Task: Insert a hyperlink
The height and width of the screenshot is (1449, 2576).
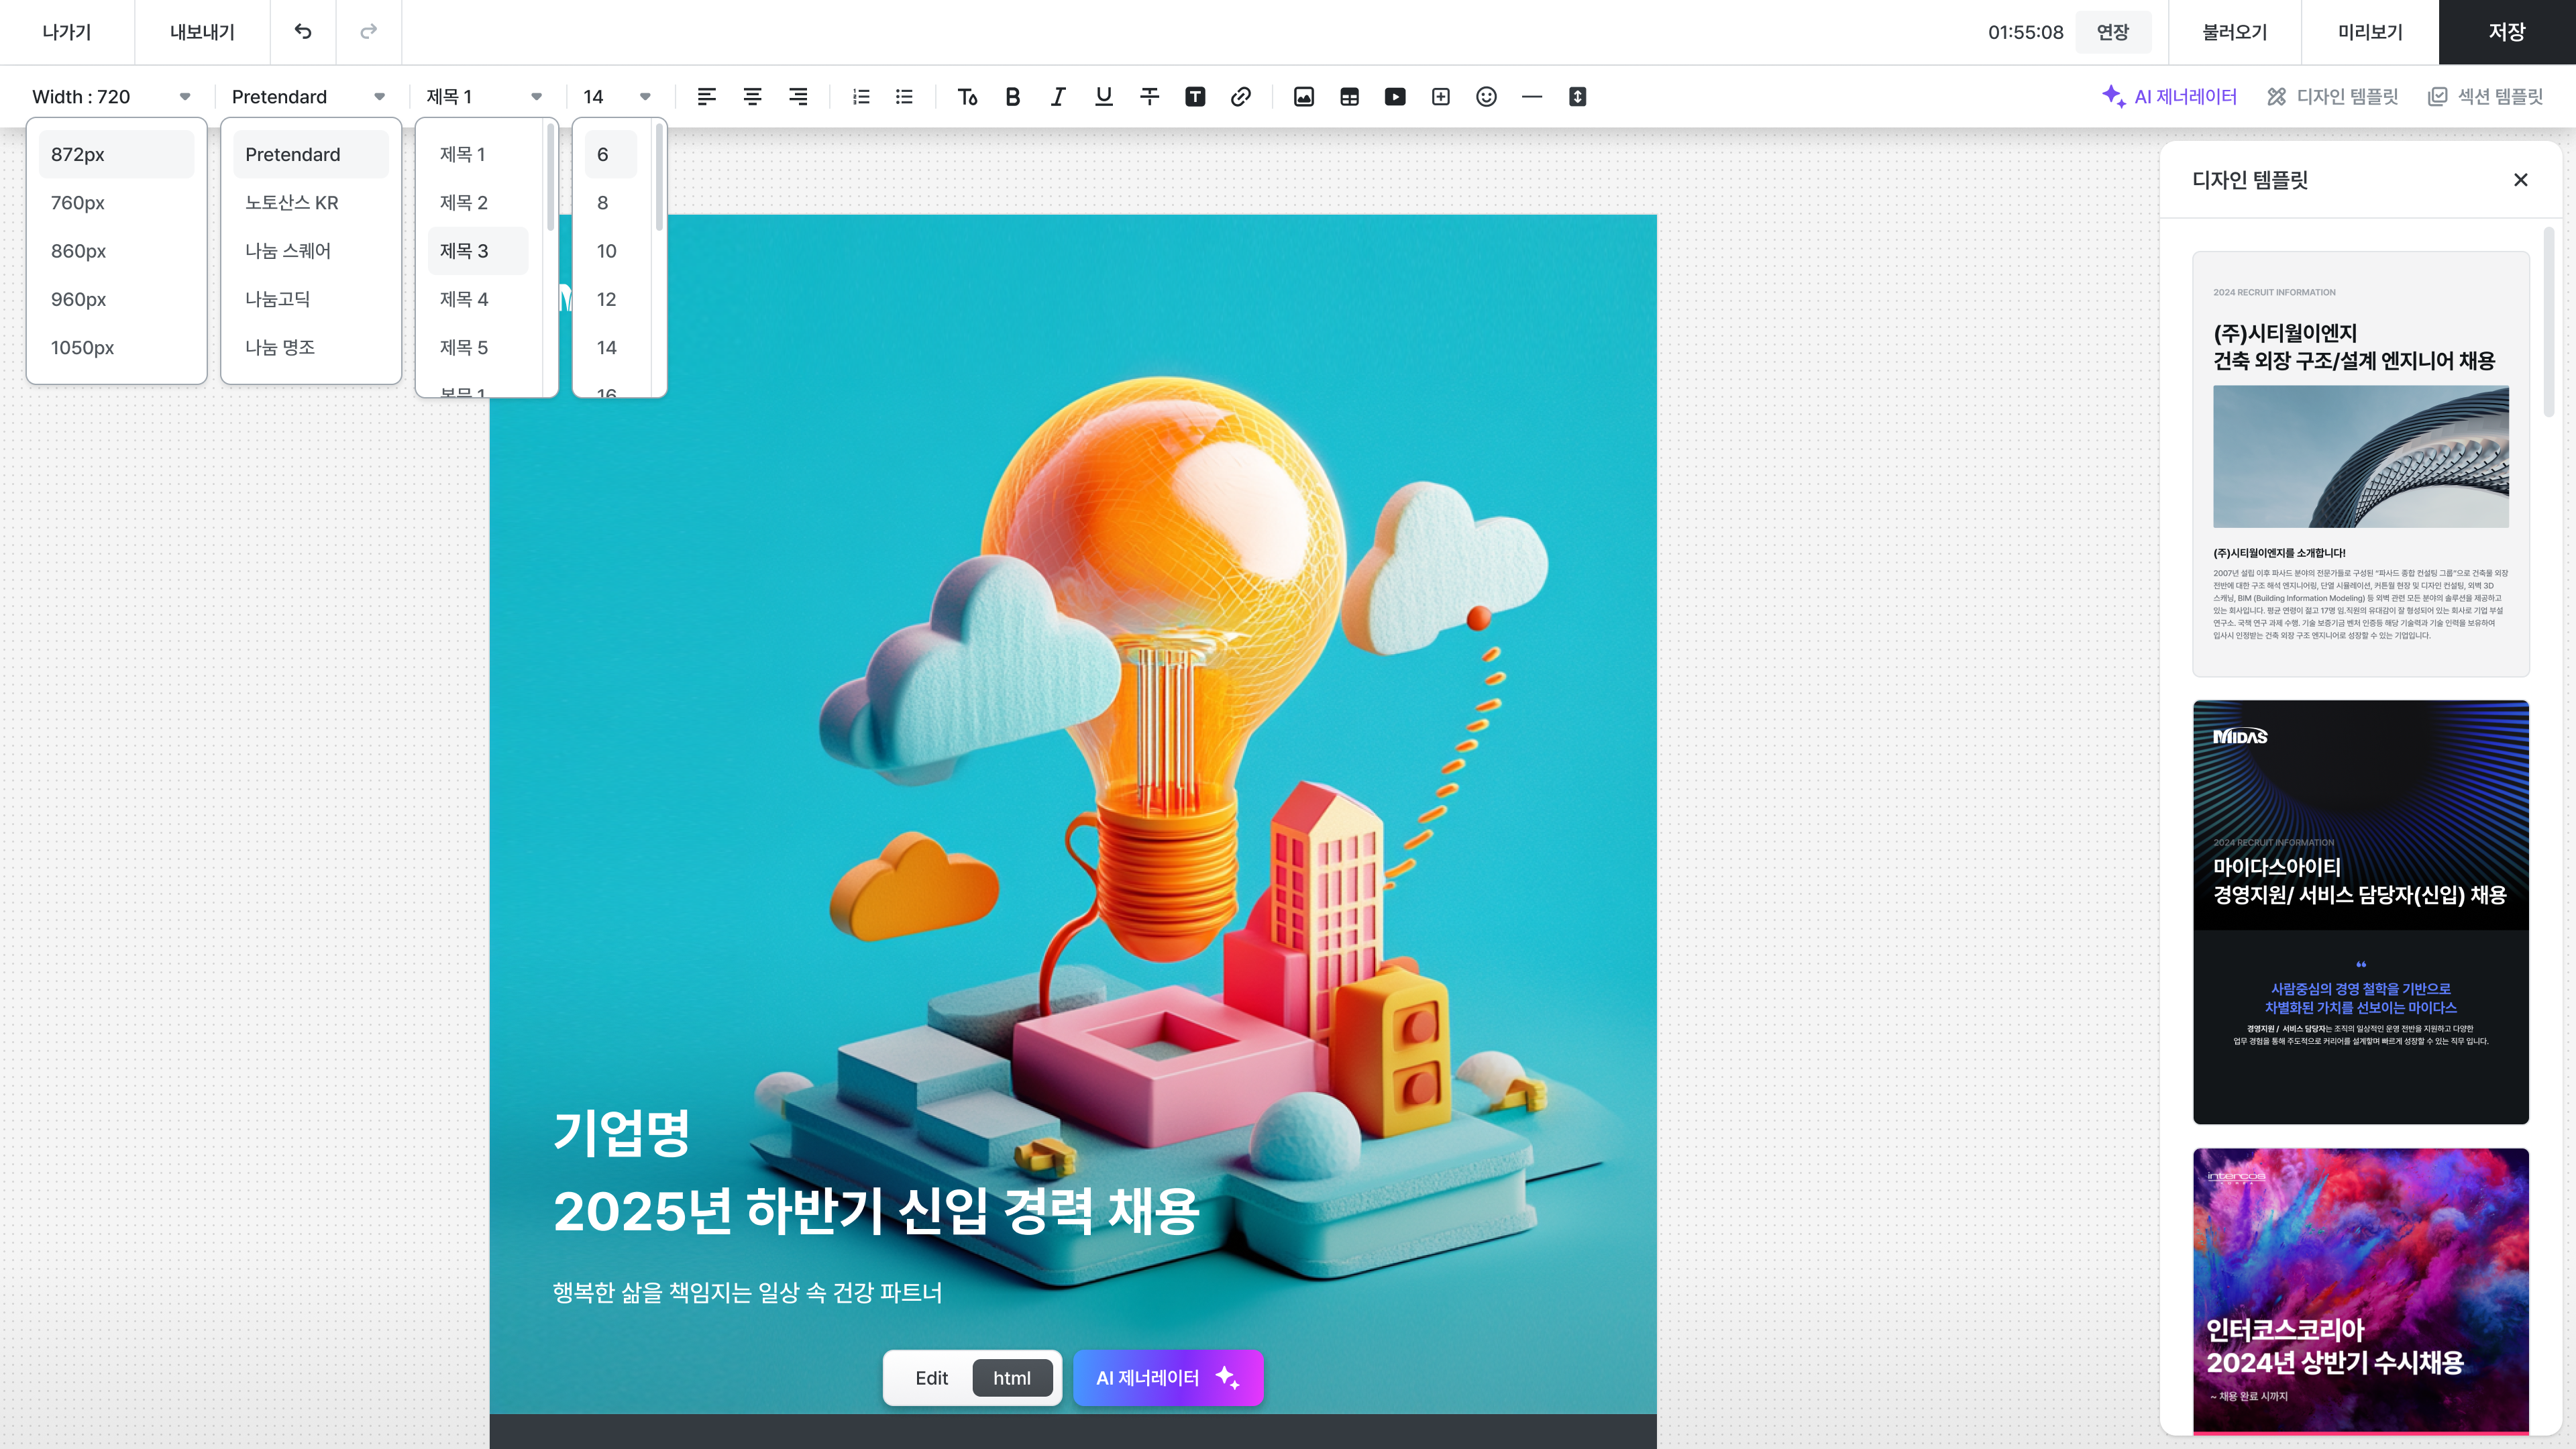Action: (x=1241, y=96)
